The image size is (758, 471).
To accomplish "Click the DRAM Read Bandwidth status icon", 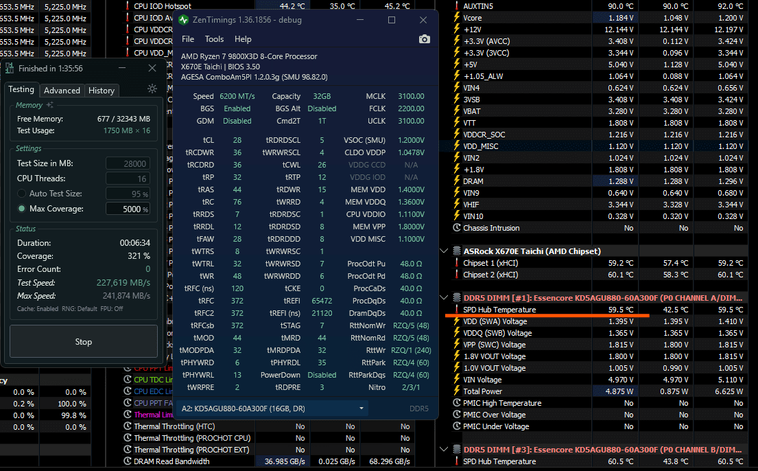I will coord(127,461).
